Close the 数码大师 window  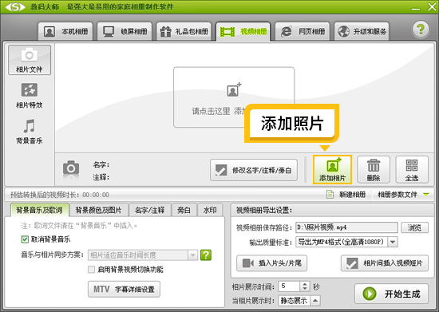coord(432,6)
